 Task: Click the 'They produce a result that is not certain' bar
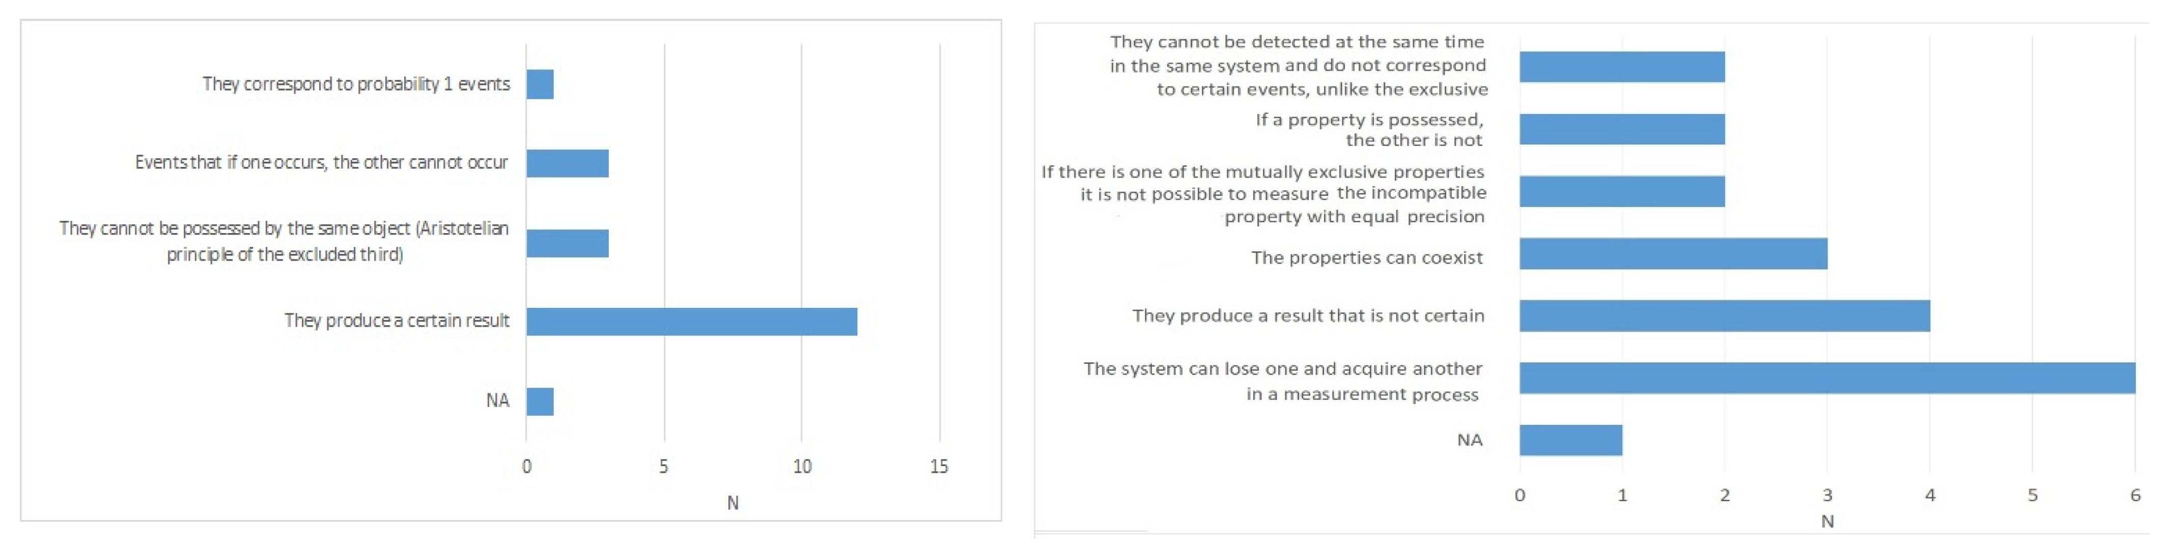1725,316
